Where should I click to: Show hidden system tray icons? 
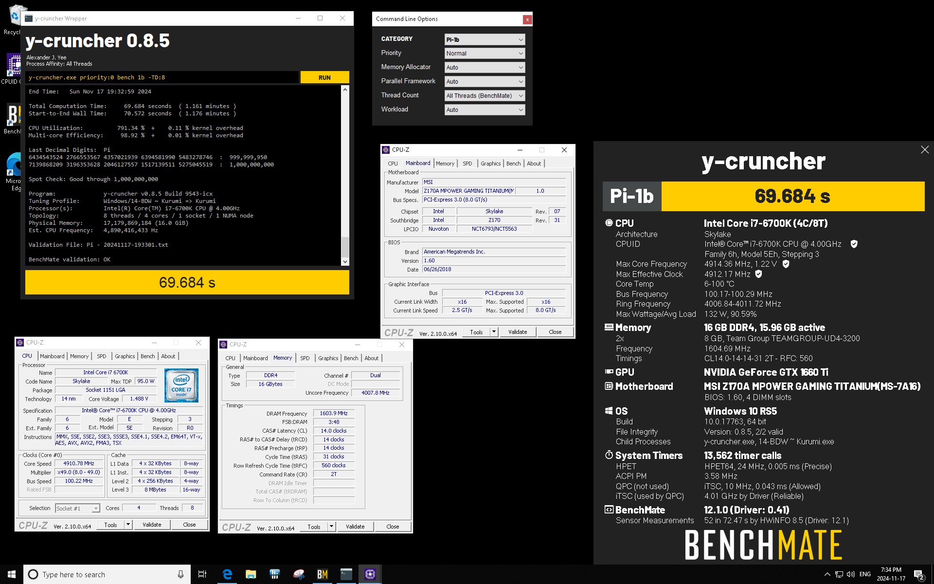827,574
